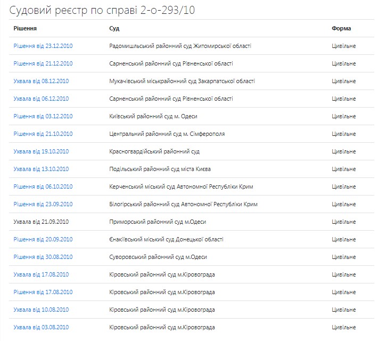View the Рішення від 17.08.2010 decision
This screenshot has height=341, width=379.
pos(43,292)
